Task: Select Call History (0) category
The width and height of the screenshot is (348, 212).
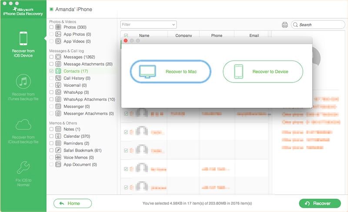Action: [x=77, y=78]
